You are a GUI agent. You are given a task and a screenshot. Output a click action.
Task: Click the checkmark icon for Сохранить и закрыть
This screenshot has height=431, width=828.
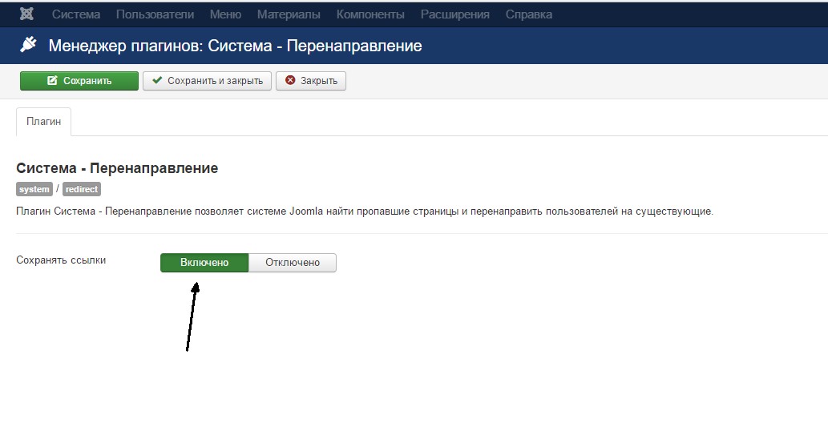click(157, 81)
